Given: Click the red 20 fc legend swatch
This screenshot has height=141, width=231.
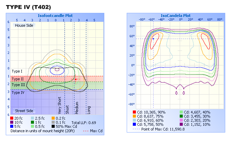Looking at the screenshot, I should tap(13, 118).
